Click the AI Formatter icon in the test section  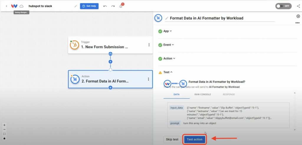pyautogui.click(x=183, y=84)
